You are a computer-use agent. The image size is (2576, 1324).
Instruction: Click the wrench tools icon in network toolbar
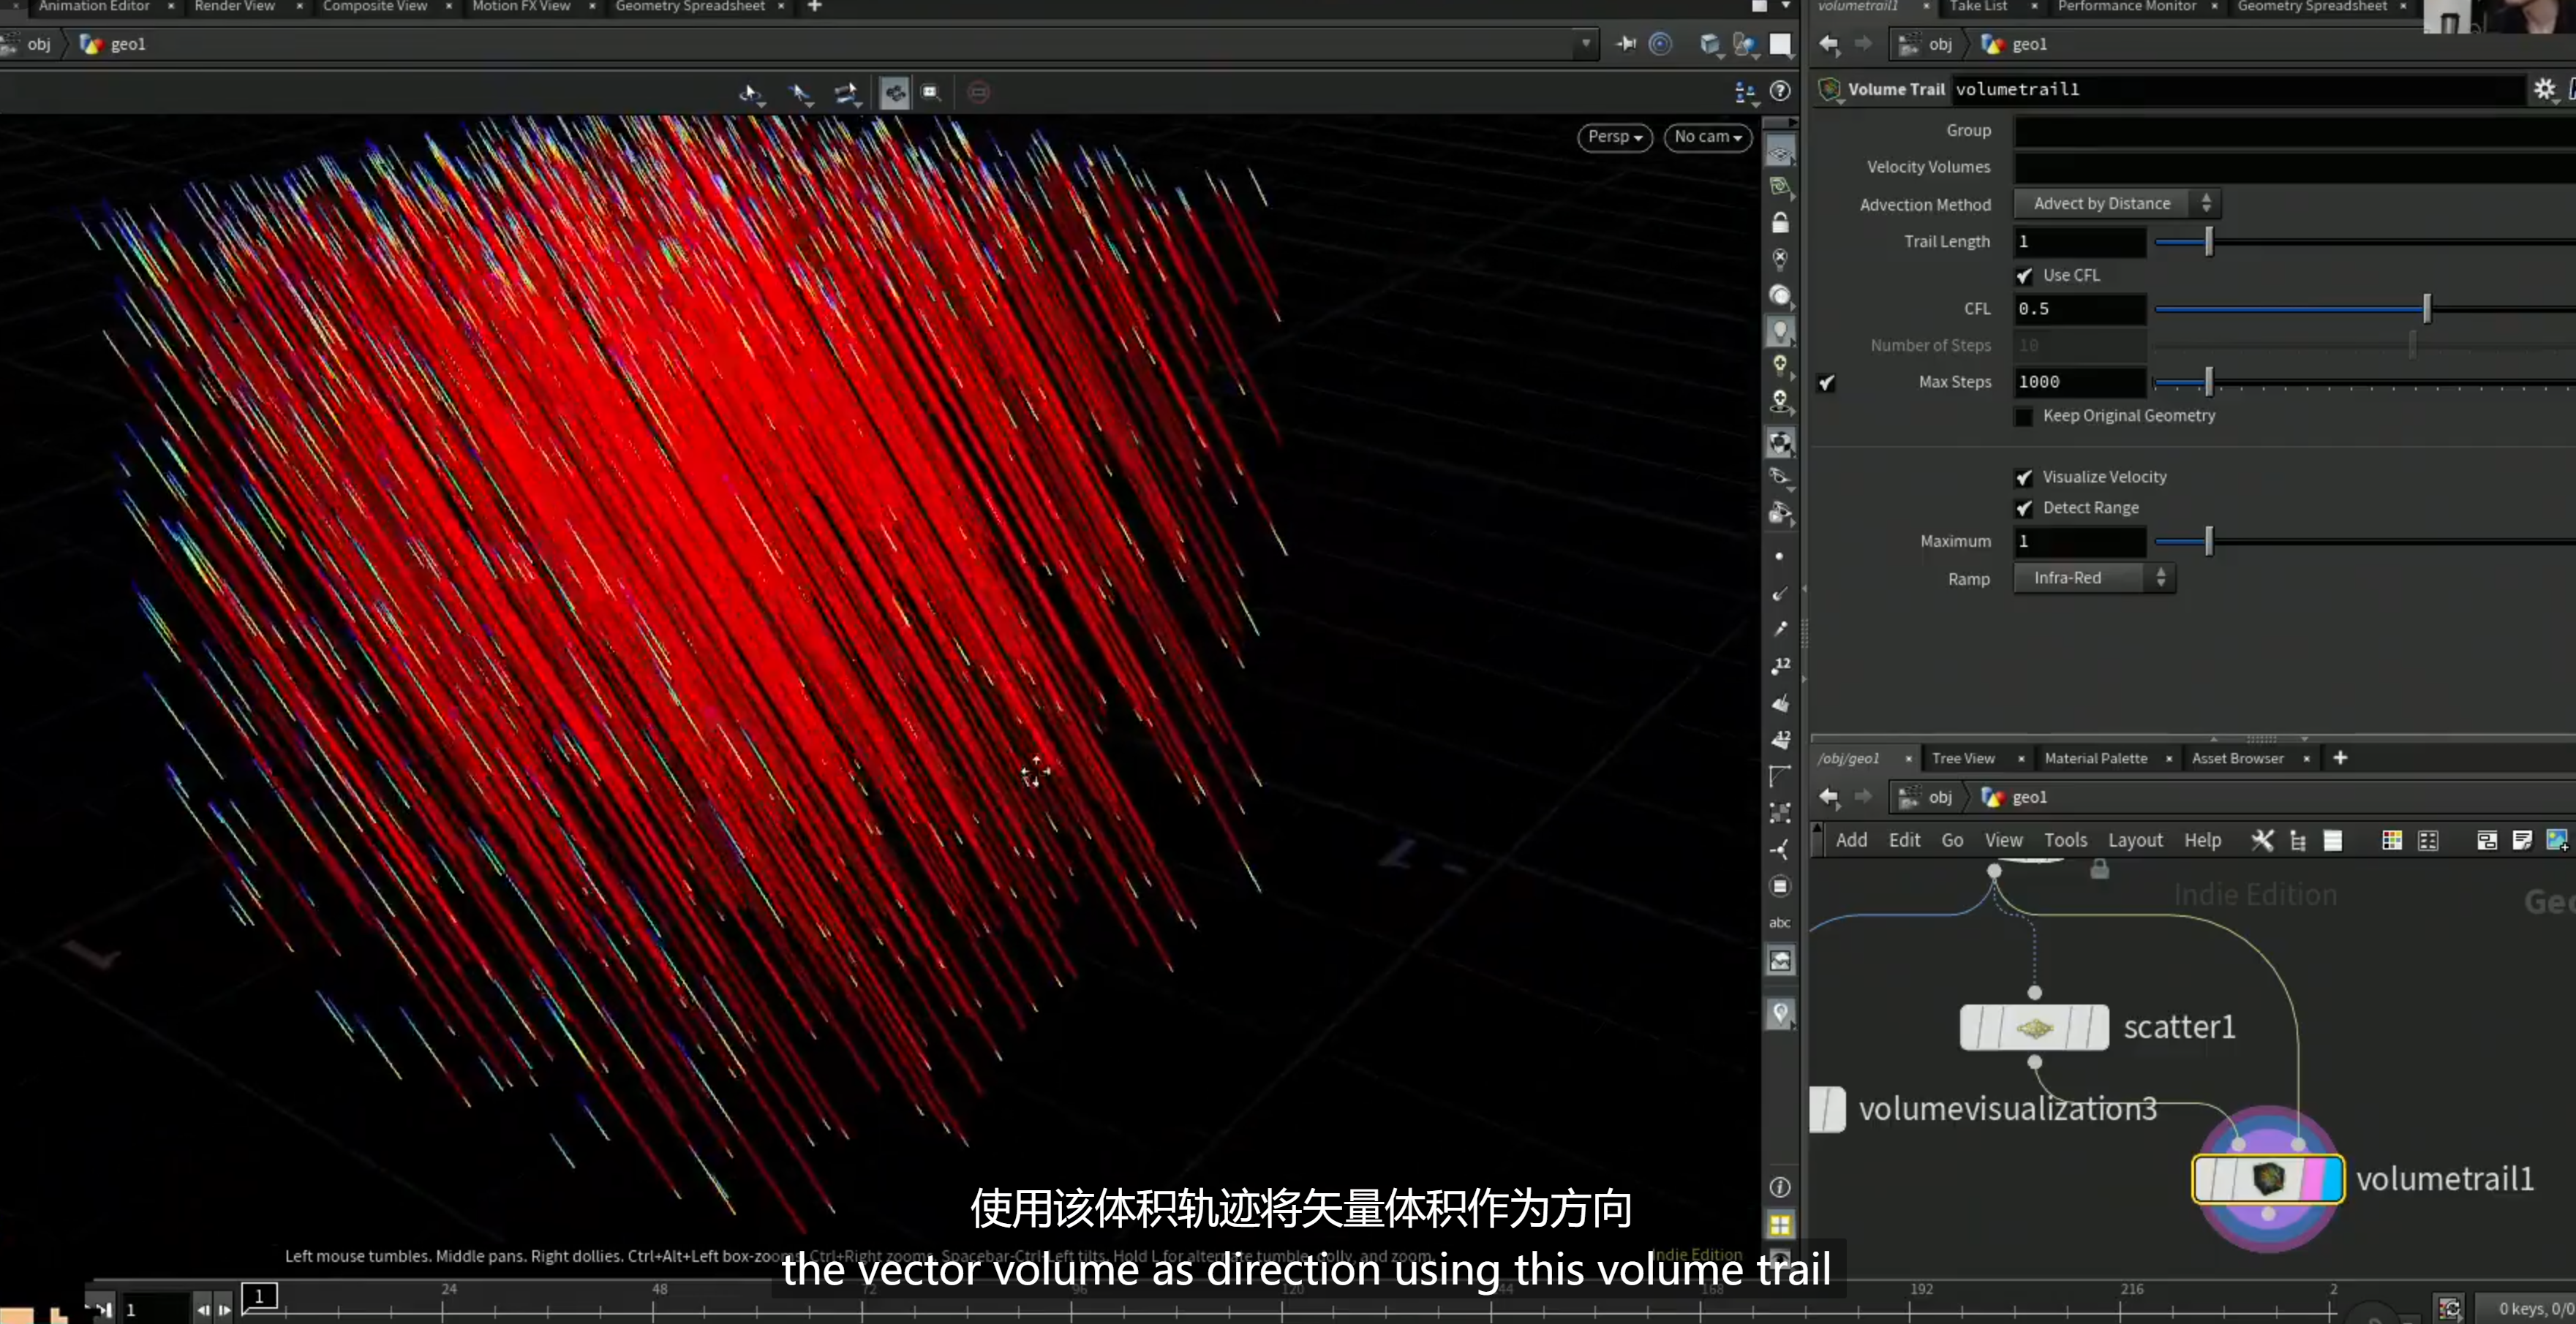click(2262, 840)
